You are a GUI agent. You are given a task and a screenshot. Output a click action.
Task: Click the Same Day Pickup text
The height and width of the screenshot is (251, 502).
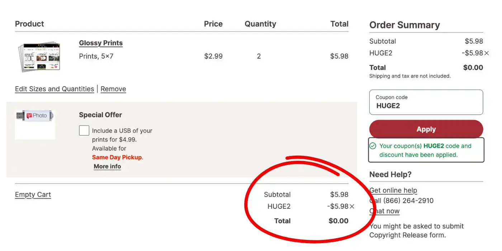[x=117, y=157]
